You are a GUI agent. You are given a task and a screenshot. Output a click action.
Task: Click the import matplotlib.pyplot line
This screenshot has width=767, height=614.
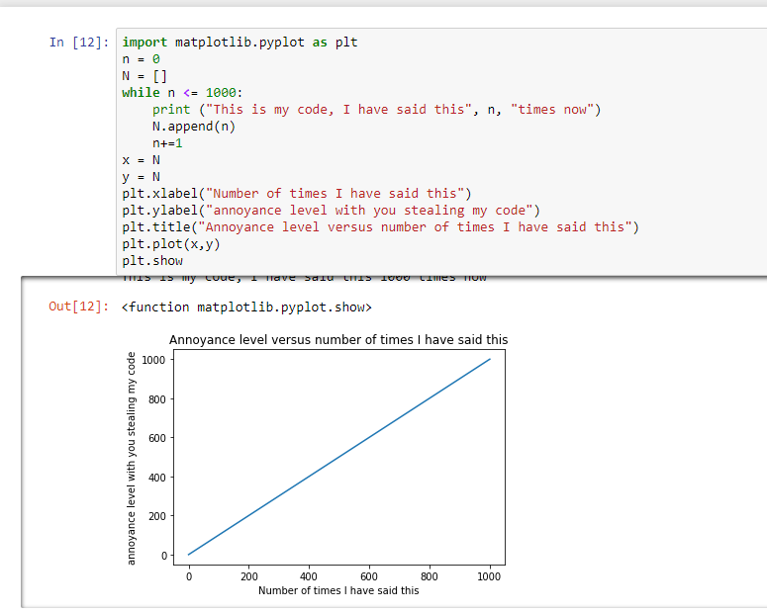click(x=240, y=43)
